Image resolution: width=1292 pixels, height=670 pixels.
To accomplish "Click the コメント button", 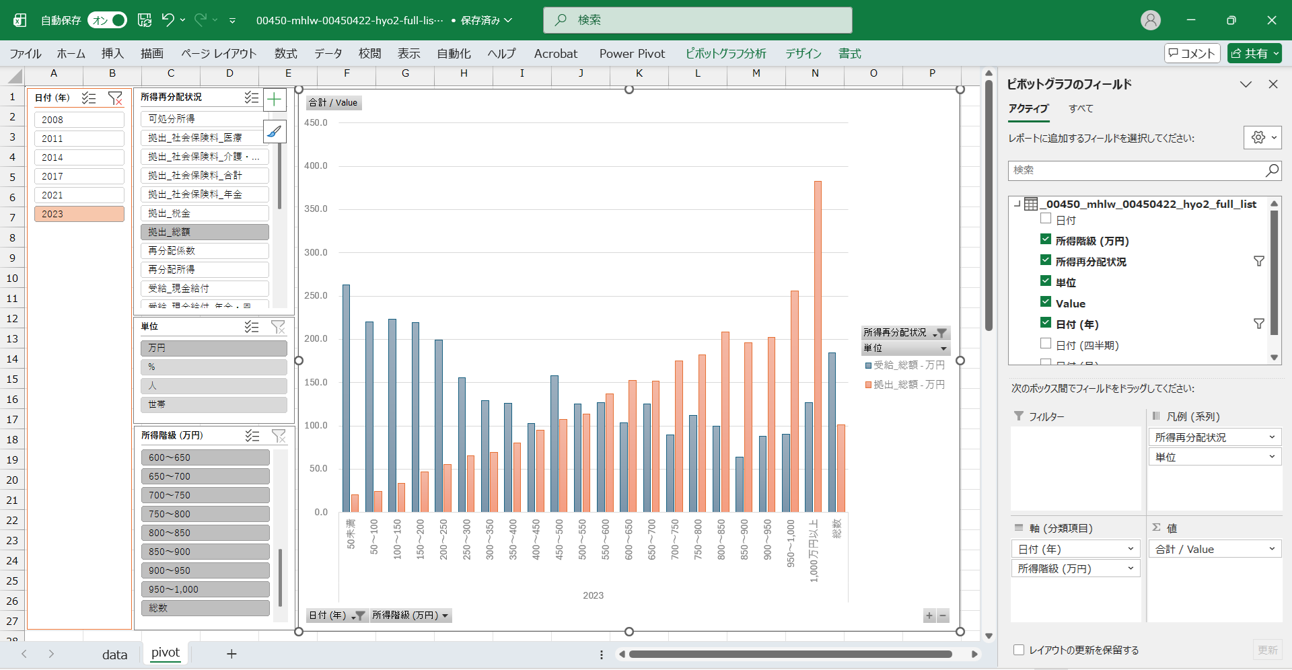I will pyautogui.click(x=1192, y=53).
